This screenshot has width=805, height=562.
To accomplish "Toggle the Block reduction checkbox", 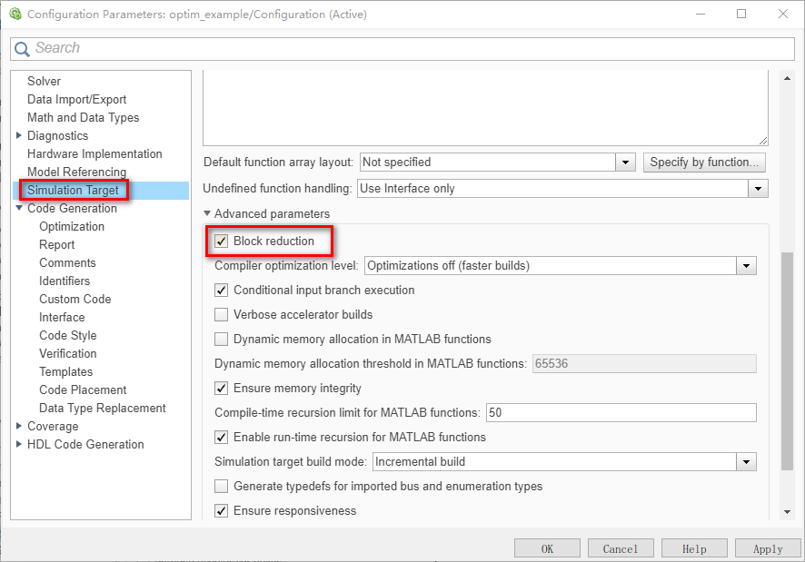I will pyautogui.click(x=222, y=241).
